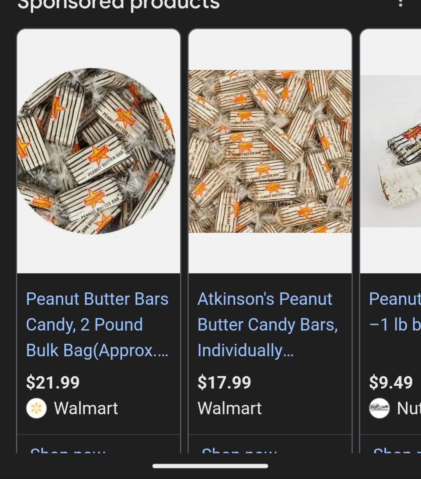Screen dimensions: 421x479
Task: Open the circular peanut butter bars product image
Action: point(96,151)
